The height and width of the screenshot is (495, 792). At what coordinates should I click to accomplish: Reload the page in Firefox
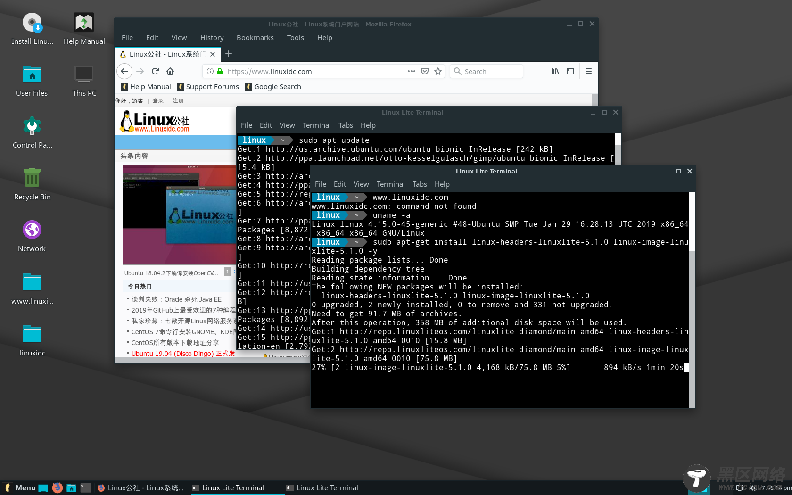click(155, 71)
